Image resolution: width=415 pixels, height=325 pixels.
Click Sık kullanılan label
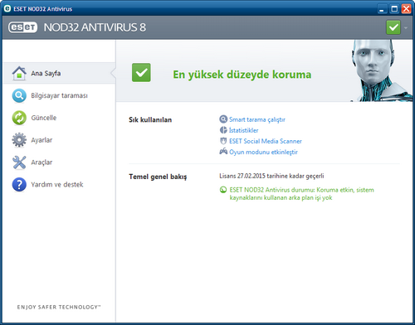pyautogui.click(x=150, y=119)
